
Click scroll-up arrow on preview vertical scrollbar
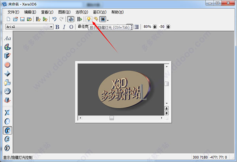coord(167,66)
